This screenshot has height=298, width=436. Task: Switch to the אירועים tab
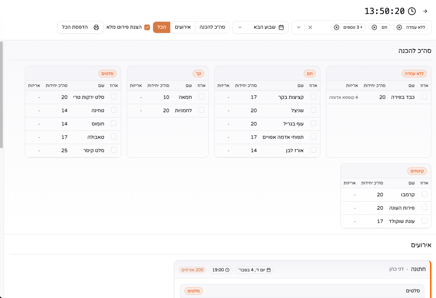pyautogui.click(x=183, y=27)
